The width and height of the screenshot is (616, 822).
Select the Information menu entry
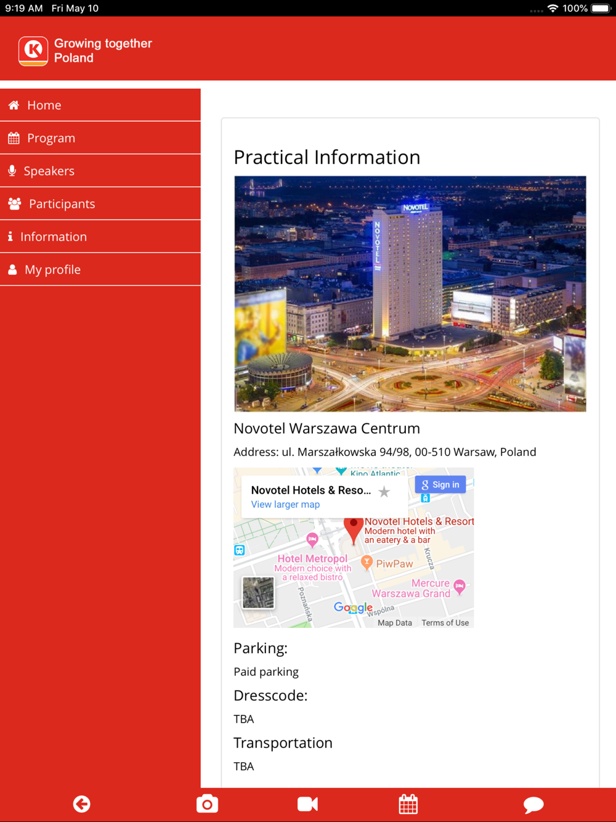[x=100, y=237]
